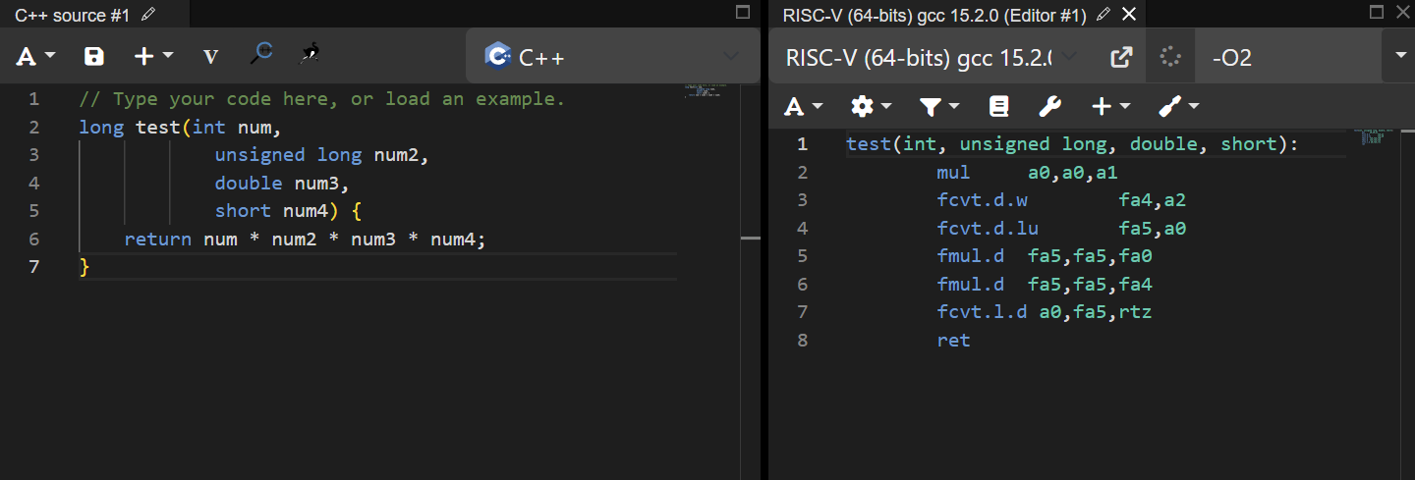
Task: Click the assembly output minimap
Action: coord(1373,136)
